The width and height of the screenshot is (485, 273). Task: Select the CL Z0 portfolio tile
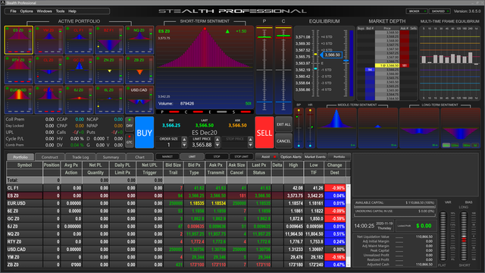click(x=48, y=70)
